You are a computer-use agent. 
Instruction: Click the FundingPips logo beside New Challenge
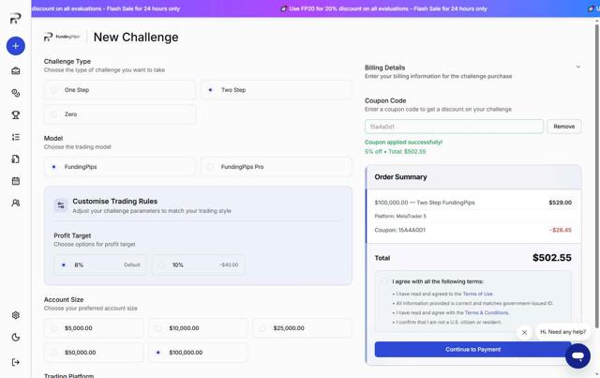(x=62, y=37)
